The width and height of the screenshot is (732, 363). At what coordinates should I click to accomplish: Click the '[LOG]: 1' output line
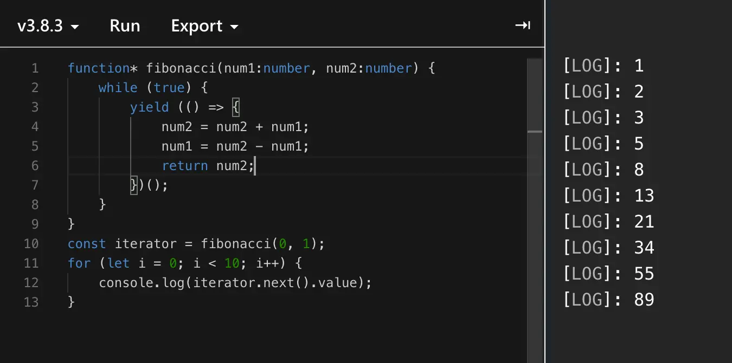click(603, 66)
